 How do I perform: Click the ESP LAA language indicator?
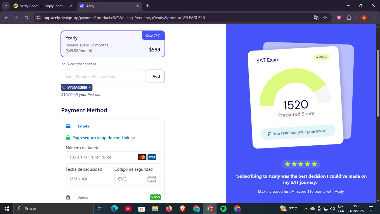pos(341,209)
